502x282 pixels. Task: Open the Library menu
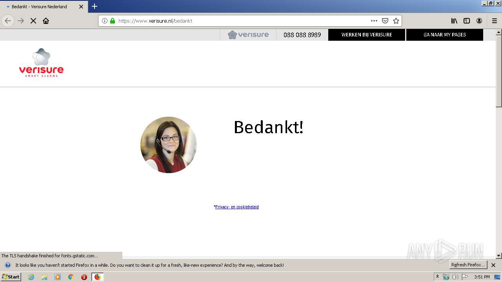point(454,21)
